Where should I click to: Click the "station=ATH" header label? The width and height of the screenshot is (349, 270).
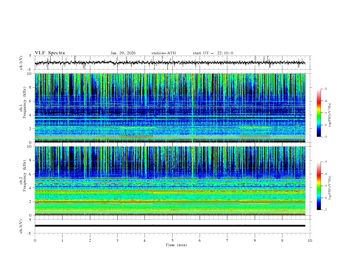[163, 53]
